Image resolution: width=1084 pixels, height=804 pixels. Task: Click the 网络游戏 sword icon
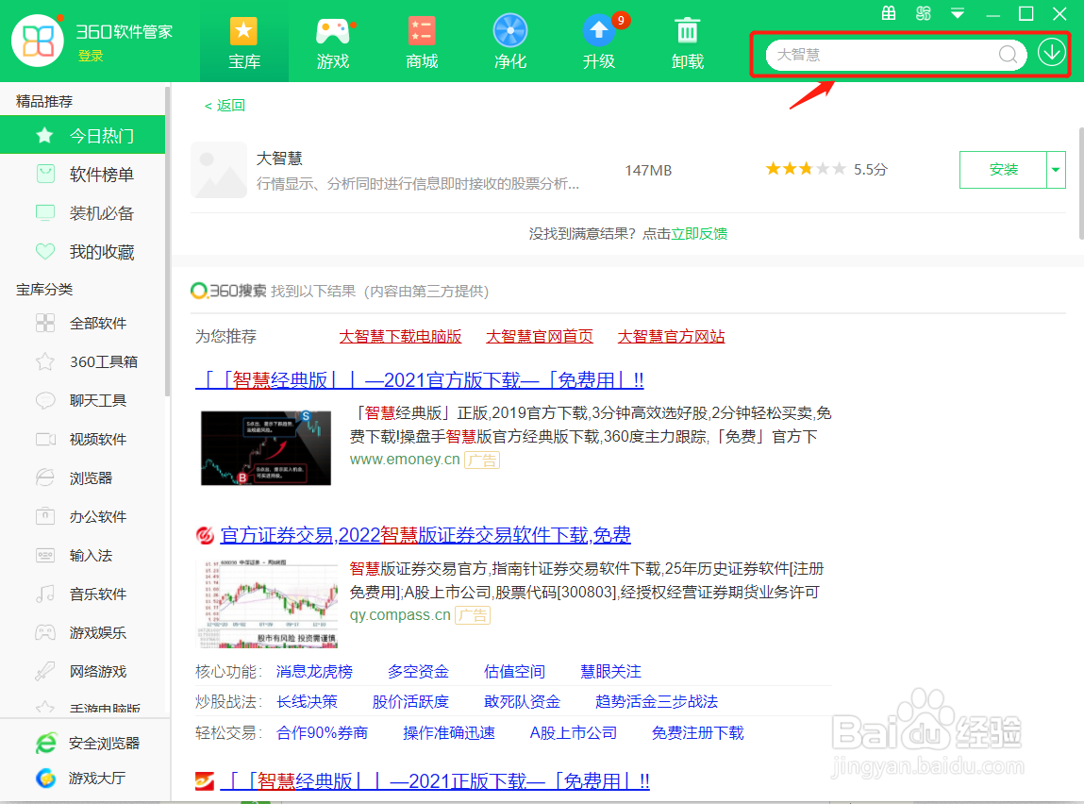(x=45, y=671)
